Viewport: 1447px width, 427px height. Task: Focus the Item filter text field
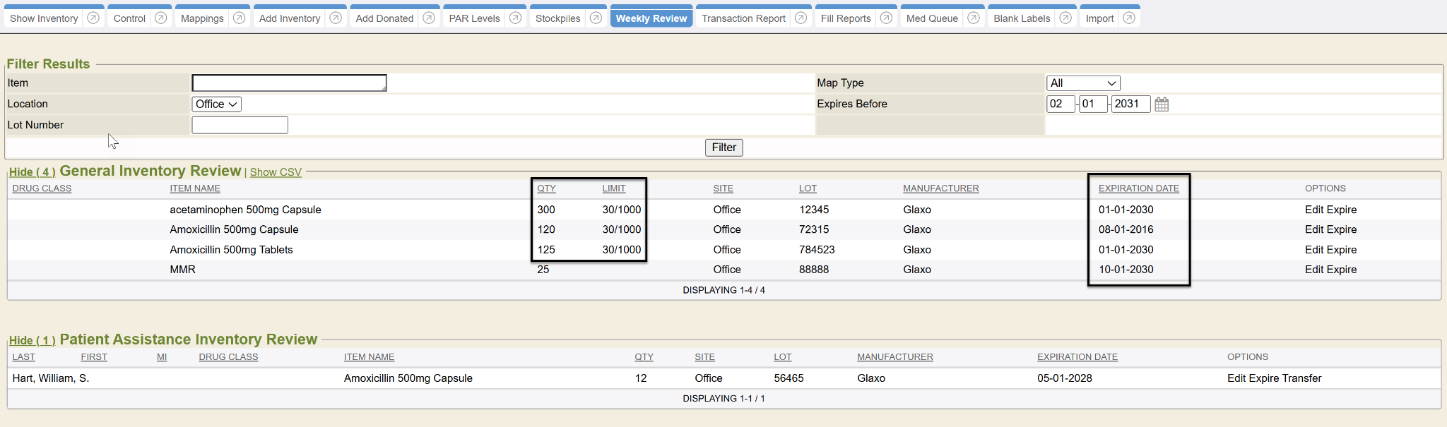pyautogui.click(x=289, y=83)
